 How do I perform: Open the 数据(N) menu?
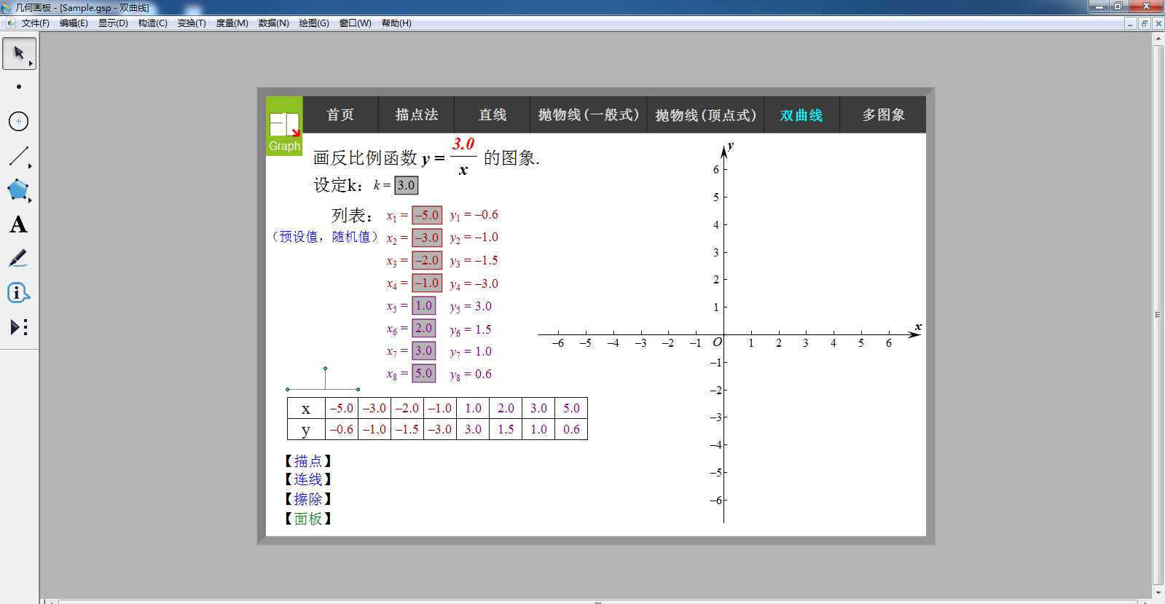tap(273, 23)
